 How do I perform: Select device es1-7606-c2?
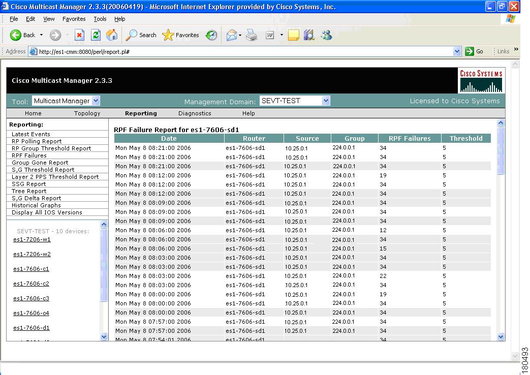click(31, 284)
